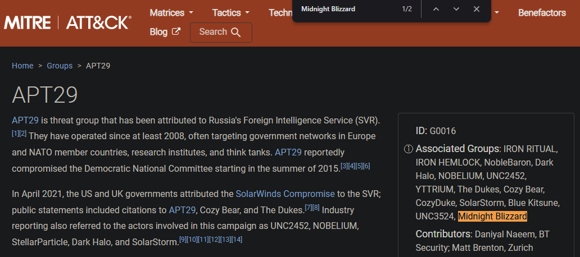Click the Home breadcrumb link
Screen dimensions: 580x257
click(22, 66)
